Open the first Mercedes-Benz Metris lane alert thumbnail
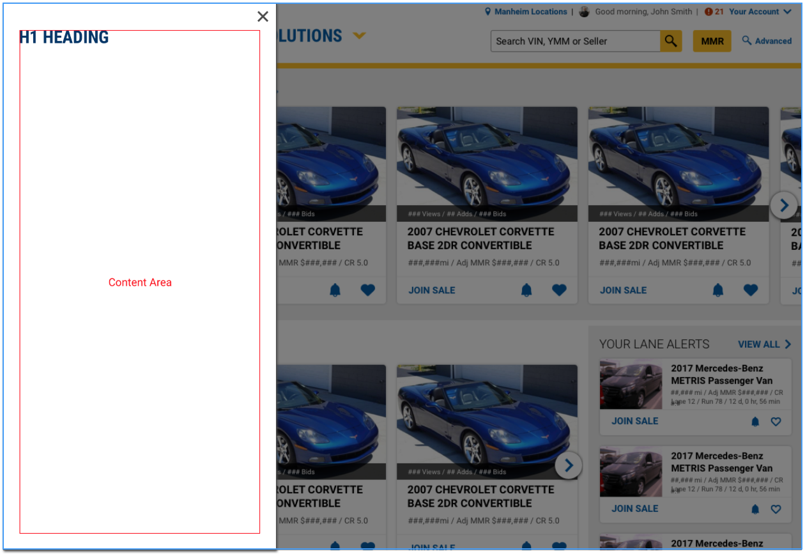The height and width of the screenshot is (556, 805). click(631, 385)
